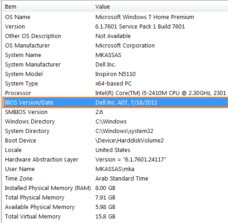Select the SMBIOS Version row
Screen dimensions: 228x223
pos(115,112)
